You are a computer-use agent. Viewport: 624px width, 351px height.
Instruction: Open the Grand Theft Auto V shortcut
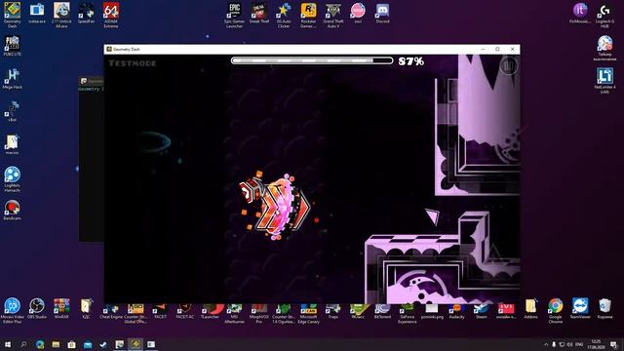333,16
